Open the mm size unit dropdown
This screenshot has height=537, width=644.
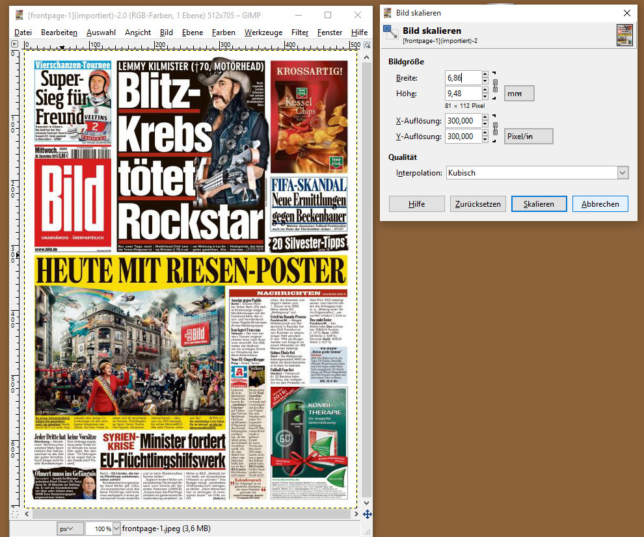pos(519,93)
